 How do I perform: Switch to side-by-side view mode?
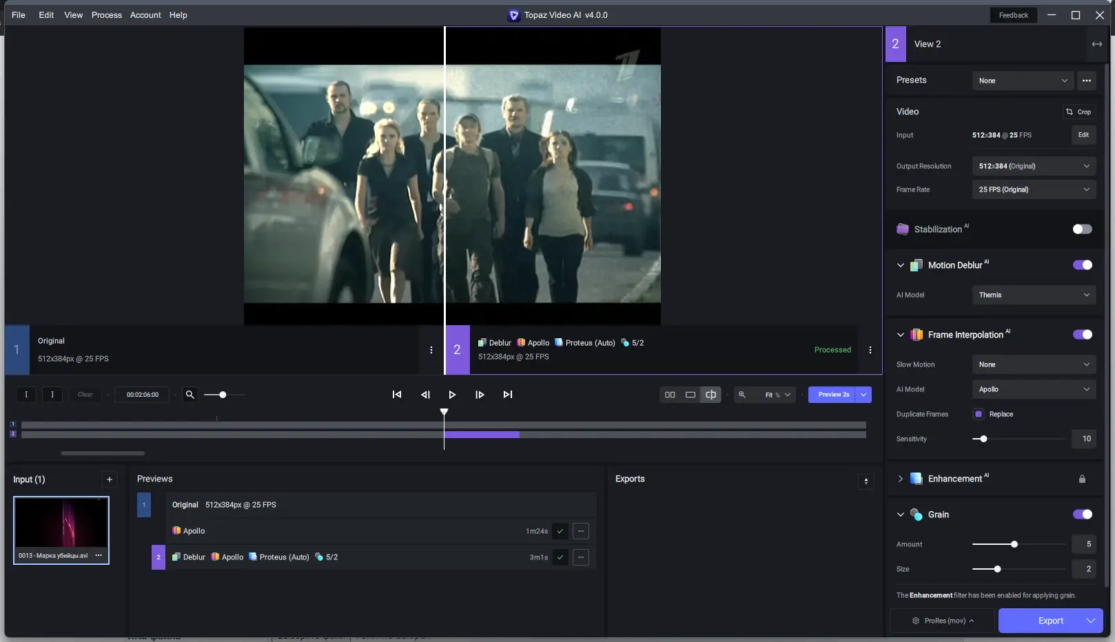point(670,395)
